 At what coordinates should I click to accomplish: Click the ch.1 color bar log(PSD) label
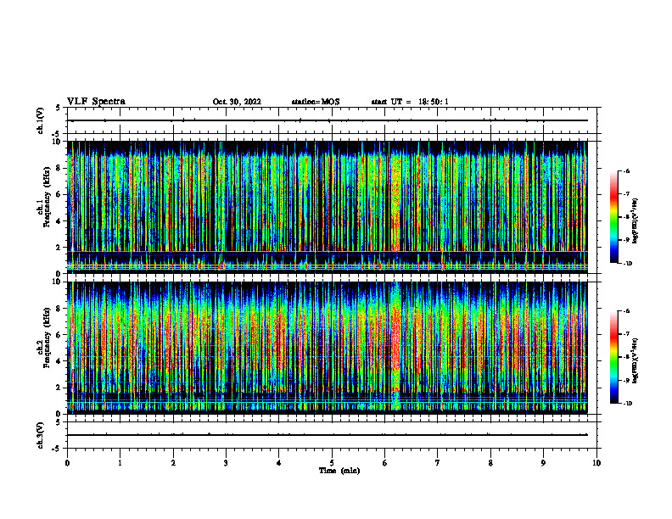point(636,220)
